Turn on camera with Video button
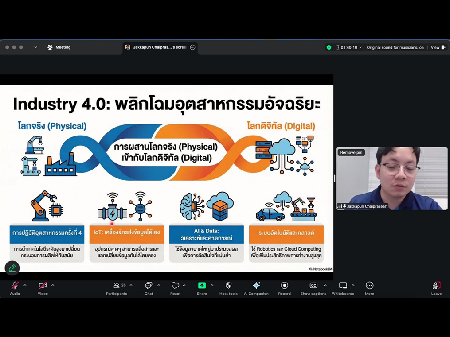The image size is (450, 337). [43, 286]
